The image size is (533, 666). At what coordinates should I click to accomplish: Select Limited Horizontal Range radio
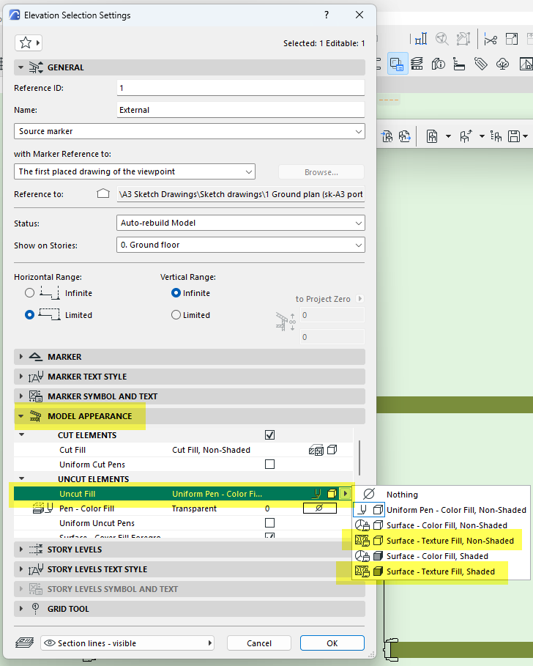(29, 315)
